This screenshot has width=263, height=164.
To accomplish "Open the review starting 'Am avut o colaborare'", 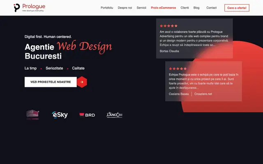I will (x=194, y=38).
